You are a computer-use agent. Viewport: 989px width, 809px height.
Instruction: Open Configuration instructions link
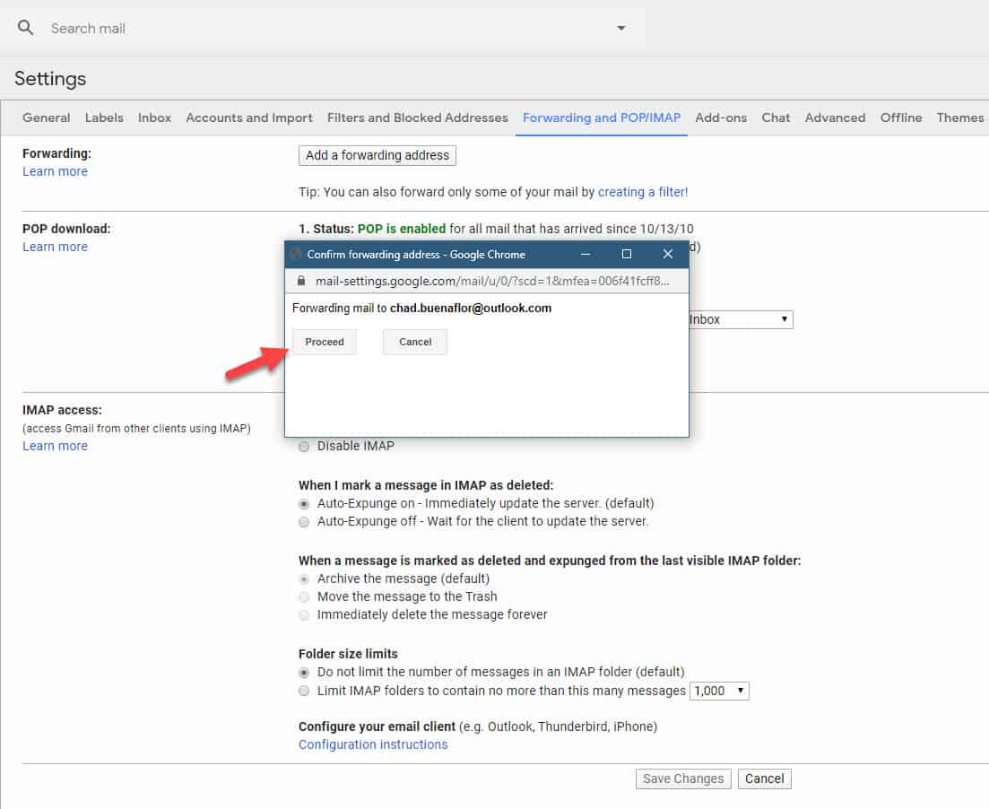tap(373, 744)
